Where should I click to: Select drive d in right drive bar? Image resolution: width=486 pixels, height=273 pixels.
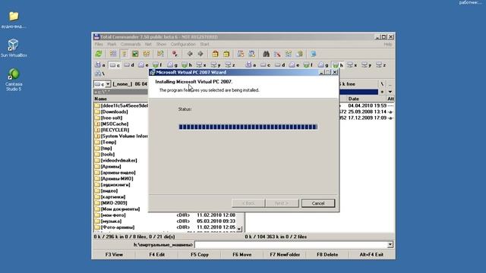pos(279,64)
